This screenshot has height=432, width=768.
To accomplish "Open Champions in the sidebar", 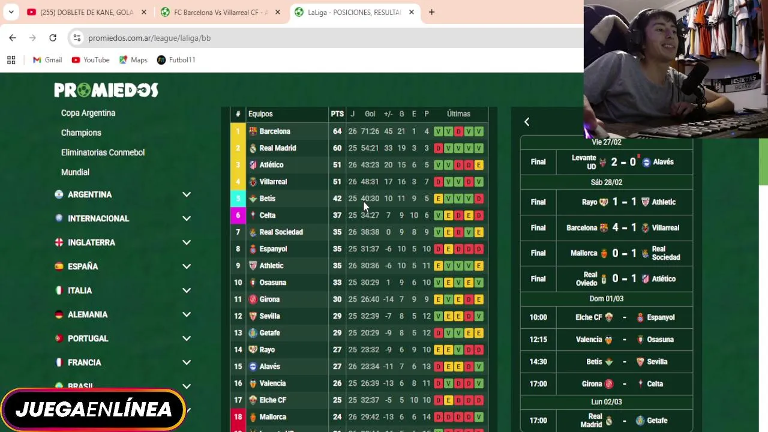I will (81, 133).
